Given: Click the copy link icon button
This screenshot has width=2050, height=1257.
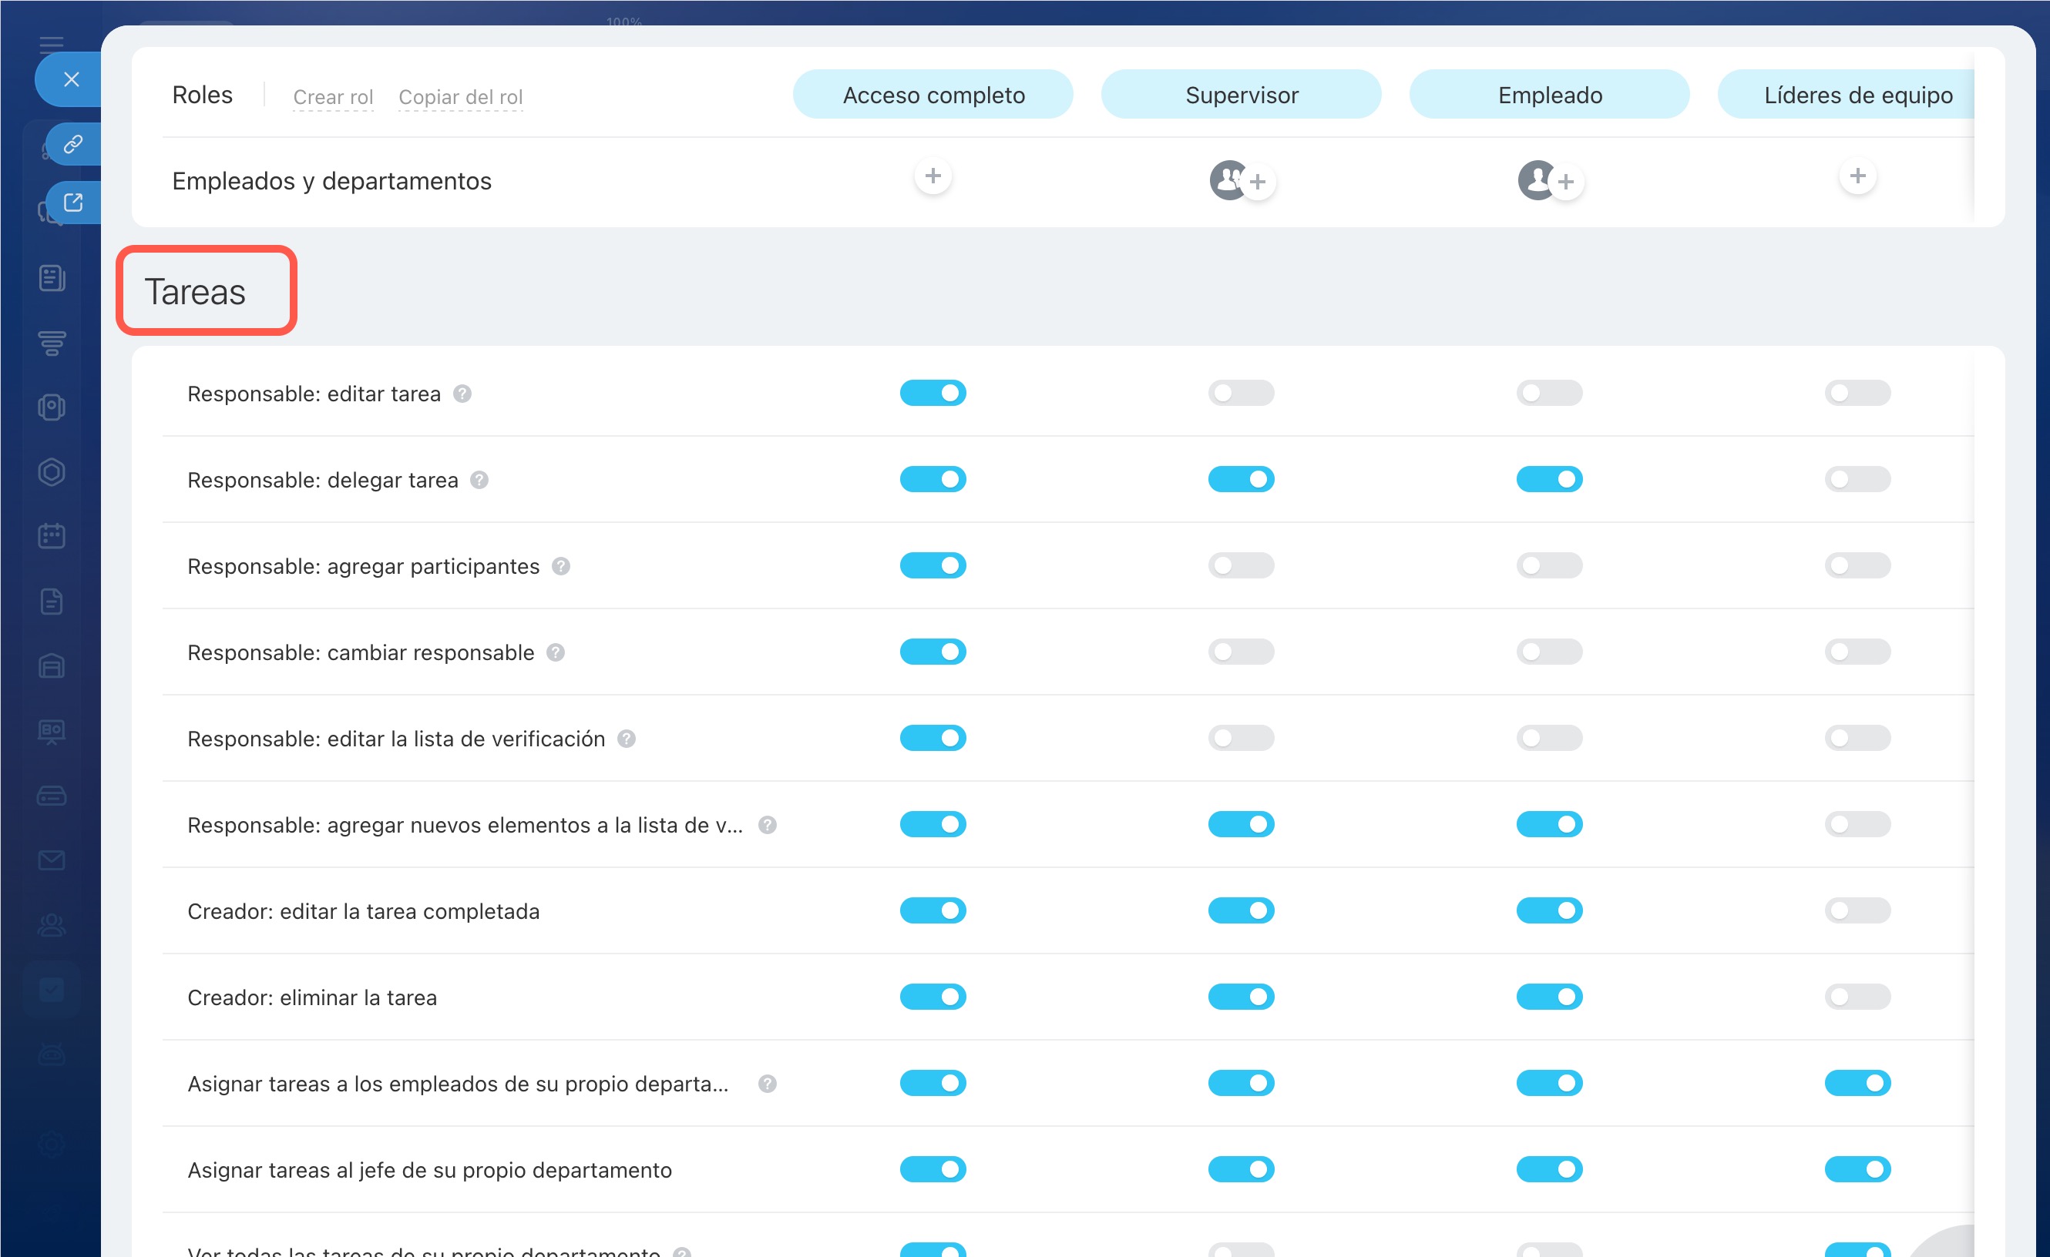Looking at the screenshot, I should (73, 144).
